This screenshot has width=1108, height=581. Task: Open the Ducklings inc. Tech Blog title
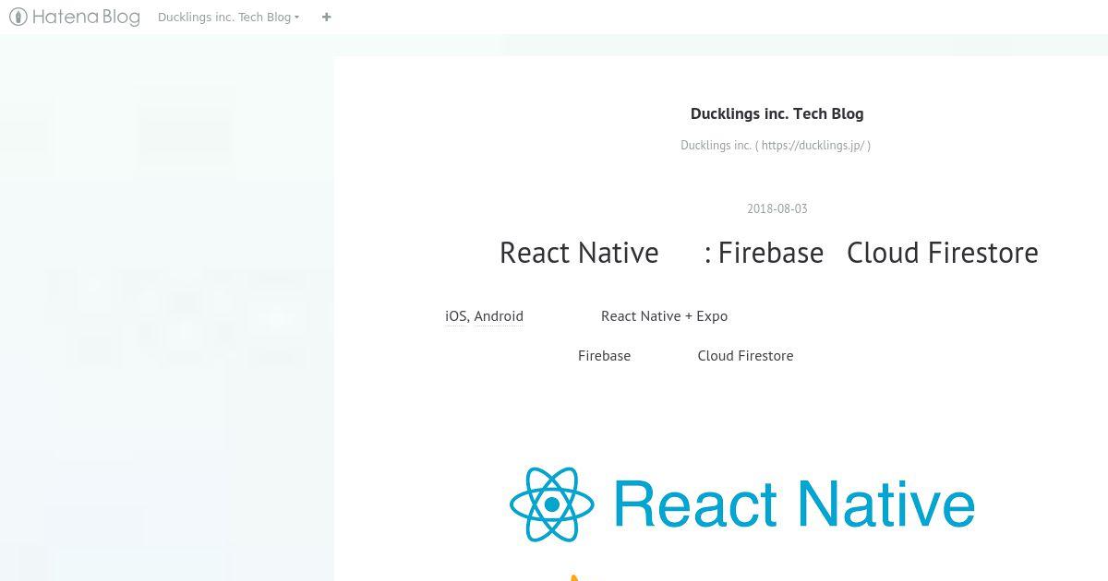point(777,113)
